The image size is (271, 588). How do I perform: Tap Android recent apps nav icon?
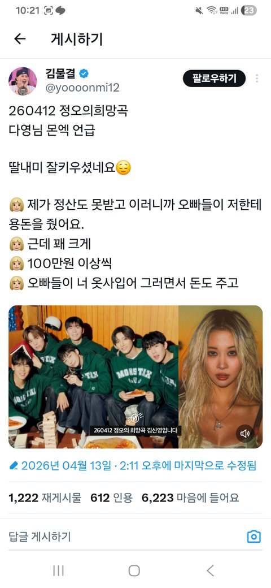pyautogui.click(x=58, y=570)
